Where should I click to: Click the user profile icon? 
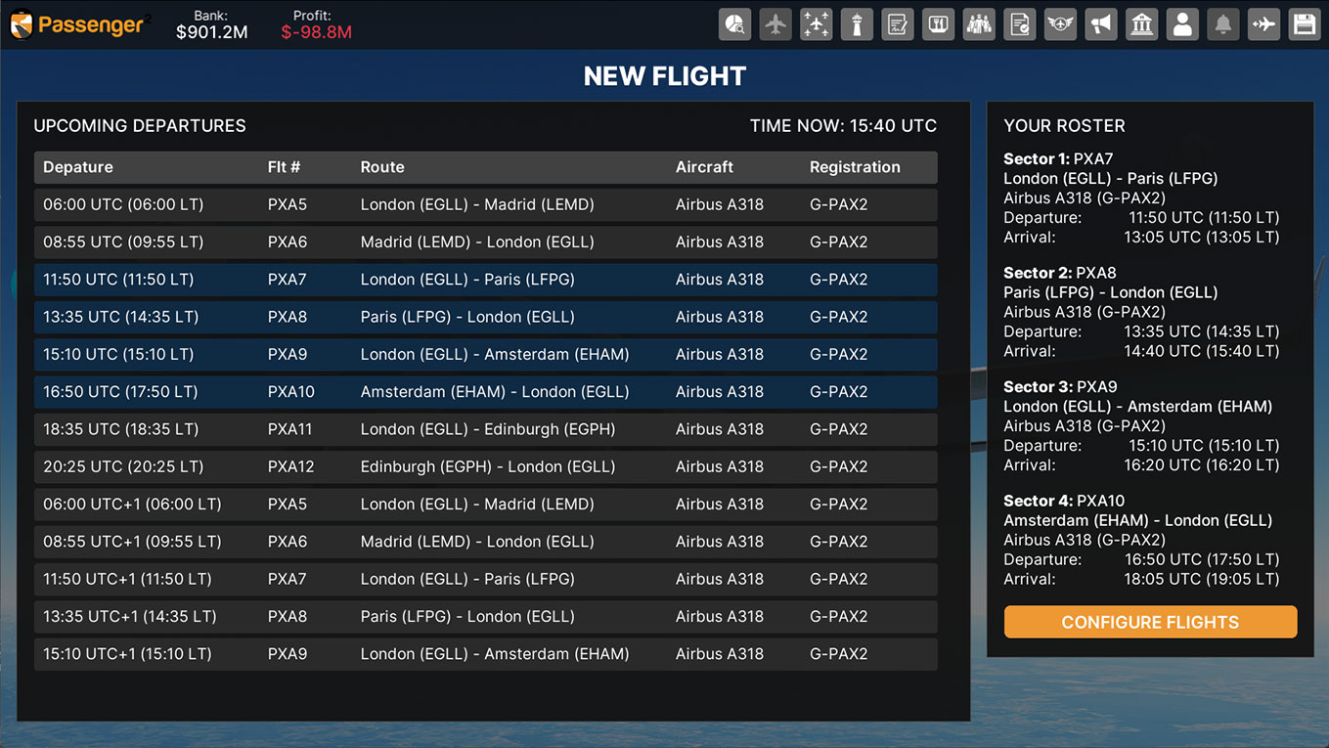(x=1182, y=24)
